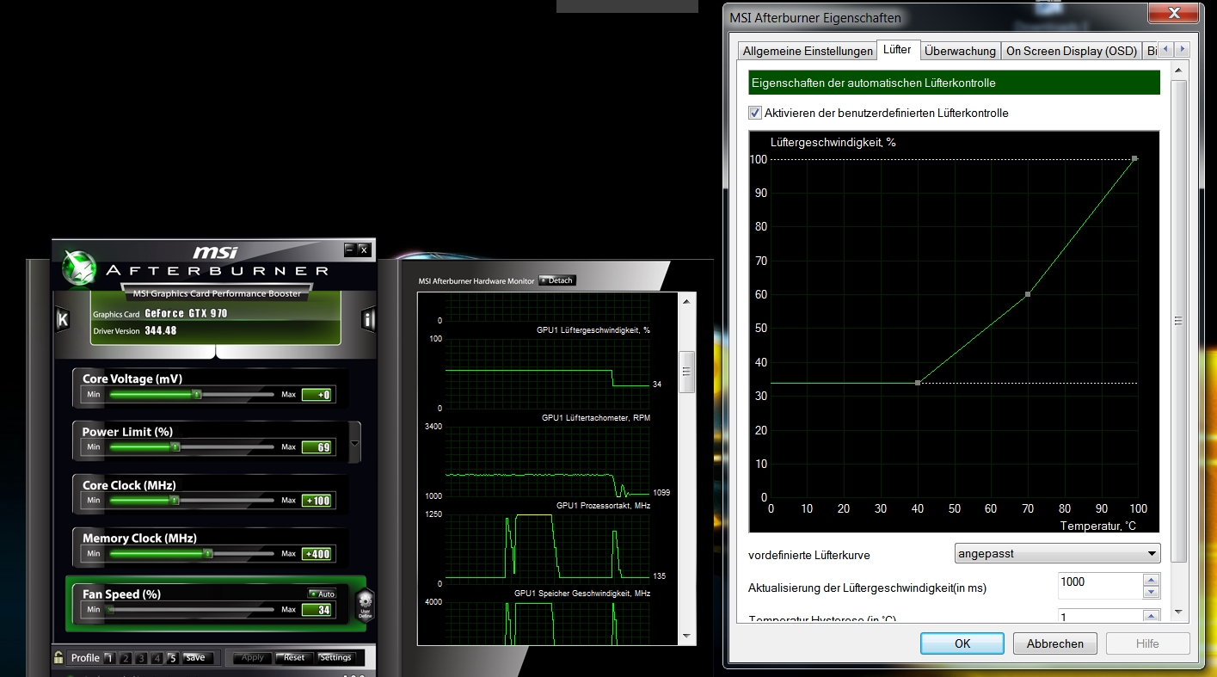Click the properties dialog vertical scrollbar thumb

coord(1178,321)
